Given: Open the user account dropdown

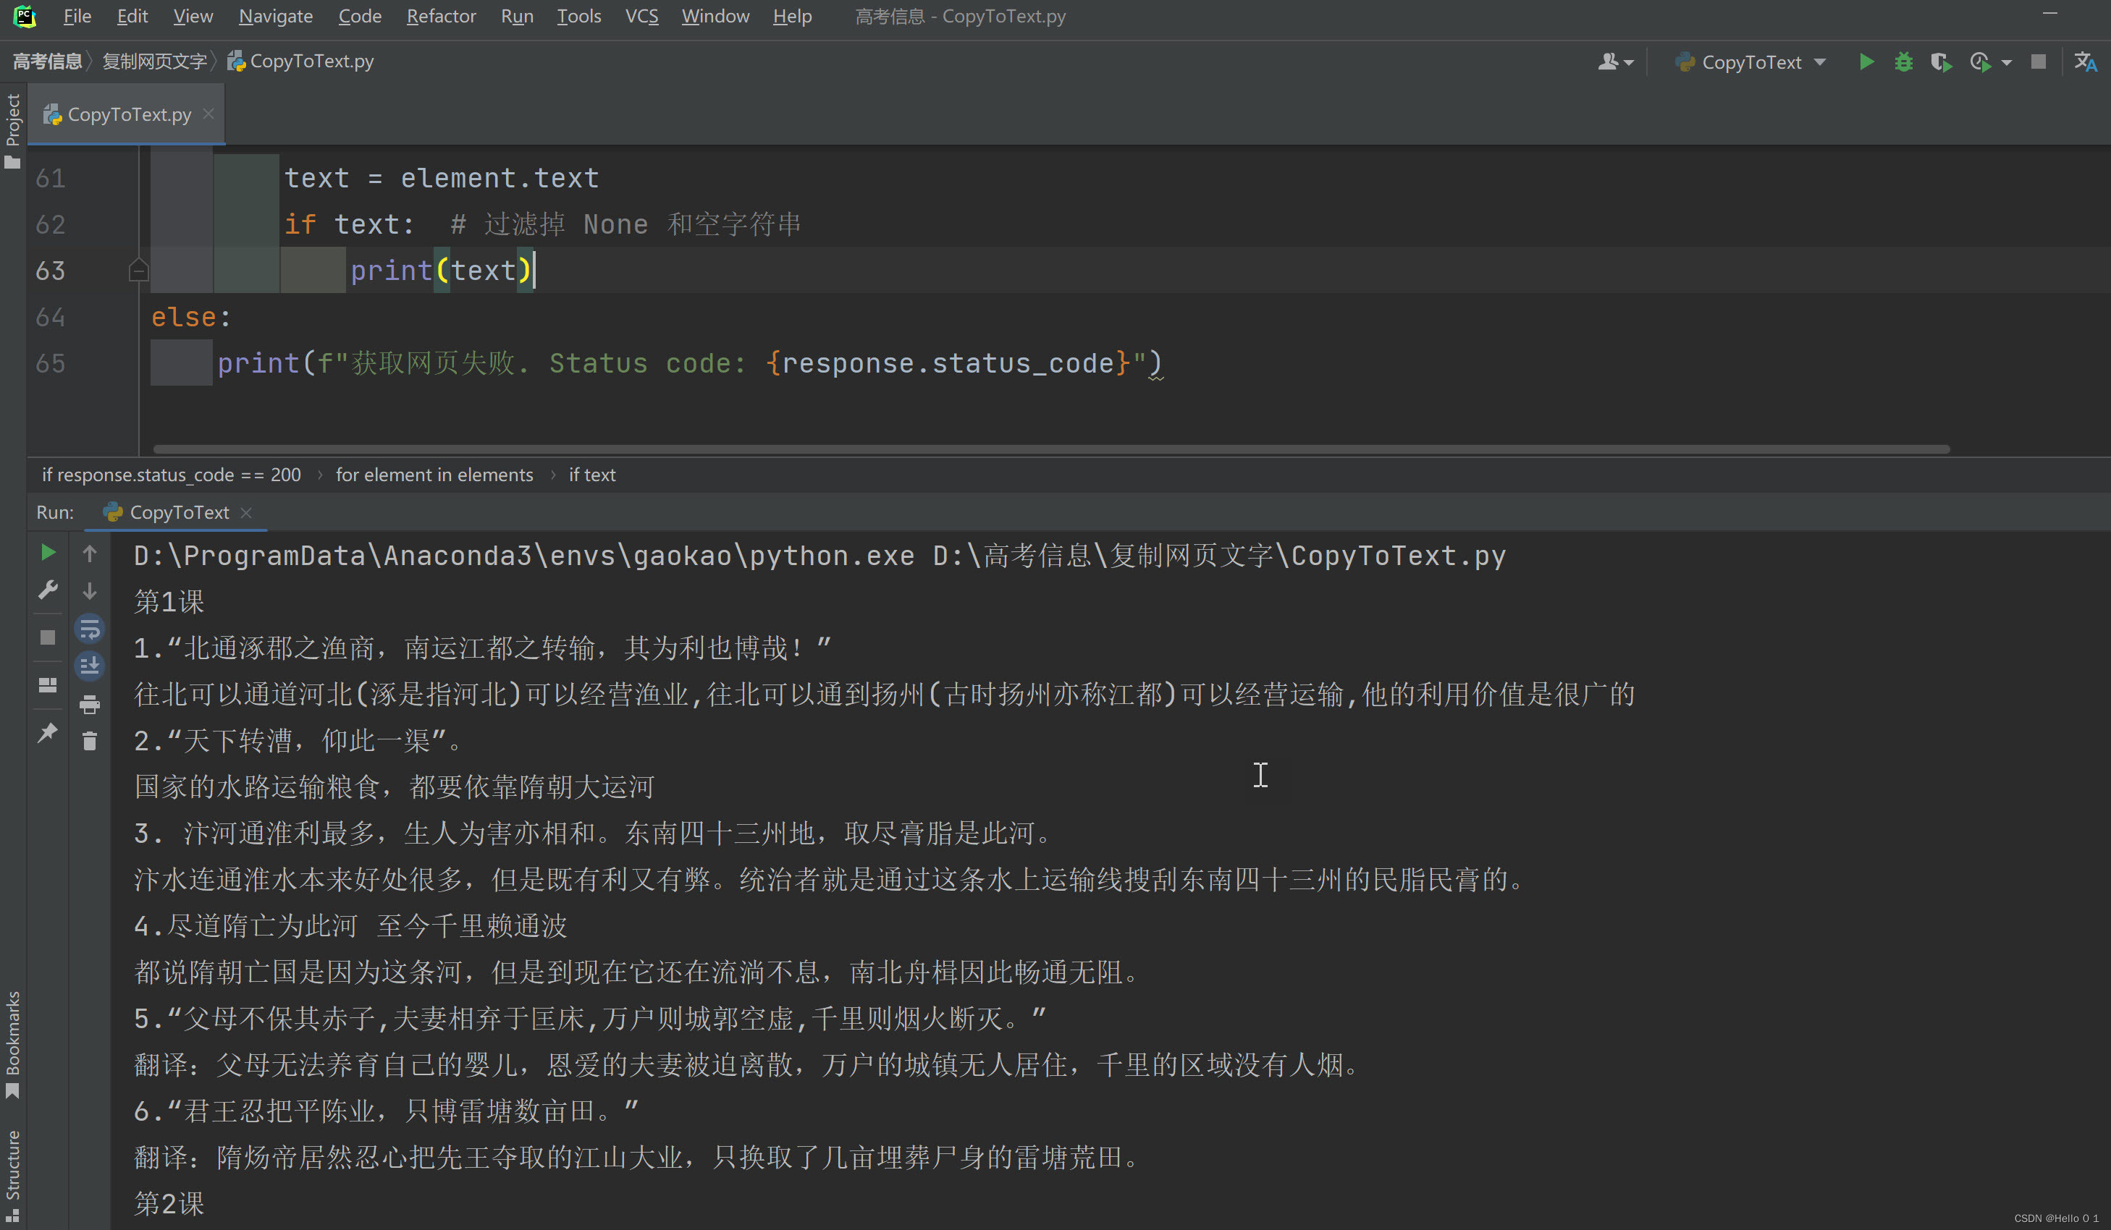Looking at the screenshot, I should pyautogui.click(x=1615, y=62).
